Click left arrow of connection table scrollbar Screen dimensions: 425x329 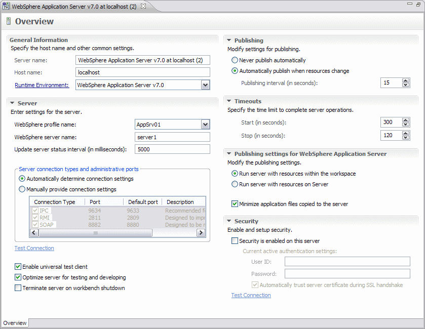34,233
